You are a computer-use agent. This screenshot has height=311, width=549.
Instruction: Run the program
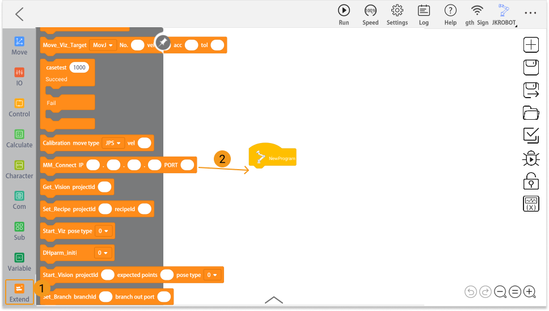point(344,15)
